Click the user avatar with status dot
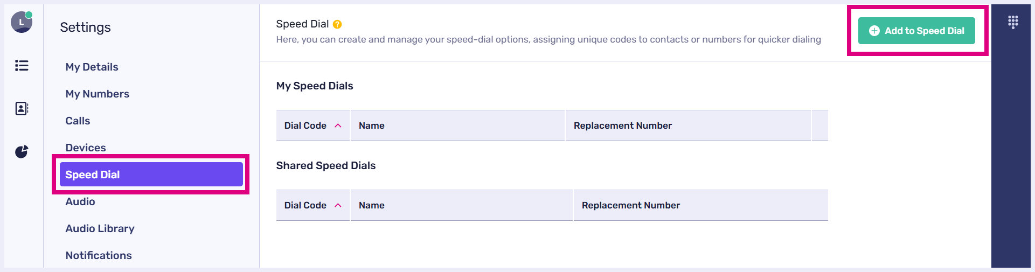This screenshot has height=272, width=1035. [22, 22]
